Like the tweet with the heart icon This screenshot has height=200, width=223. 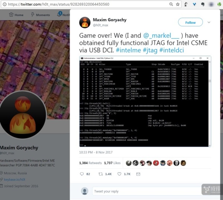point(119,174)
